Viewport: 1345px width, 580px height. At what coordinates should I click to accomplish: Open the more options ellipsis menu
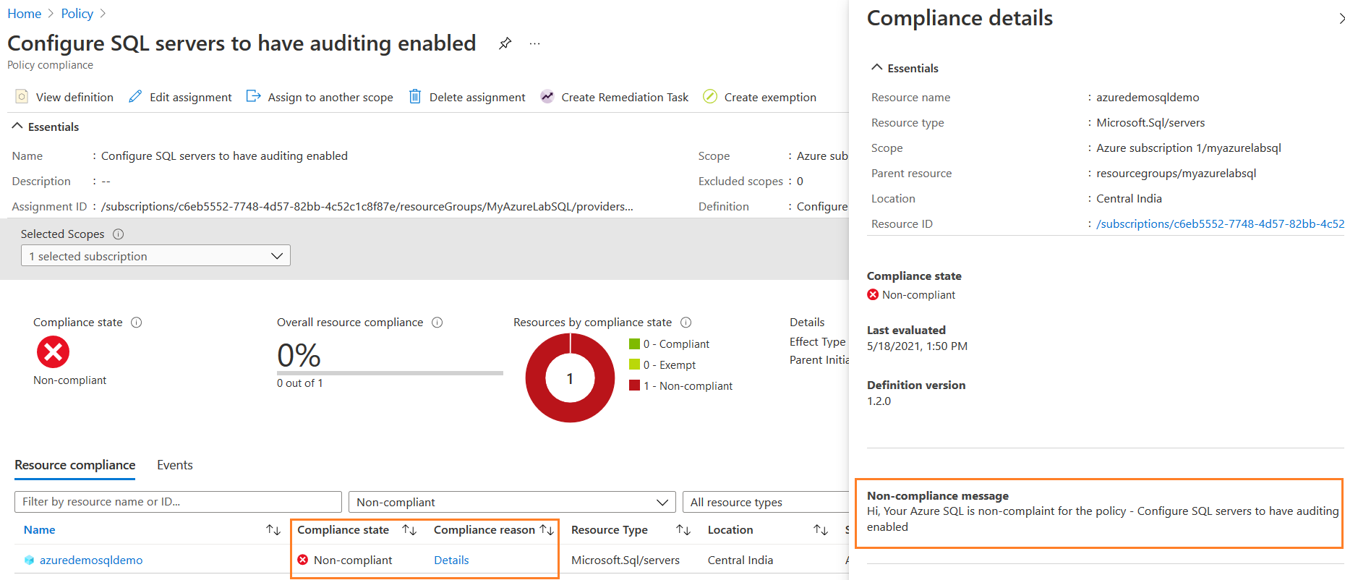pyautogui.click(x=534, y=43)
